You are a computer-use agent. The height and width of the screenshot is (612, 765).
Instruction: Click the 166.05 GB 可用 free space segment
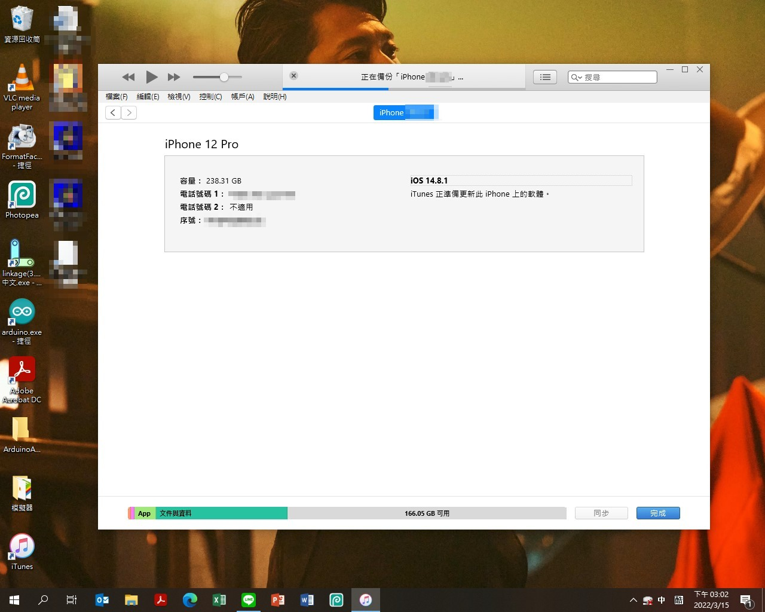[x=427, y=513]
